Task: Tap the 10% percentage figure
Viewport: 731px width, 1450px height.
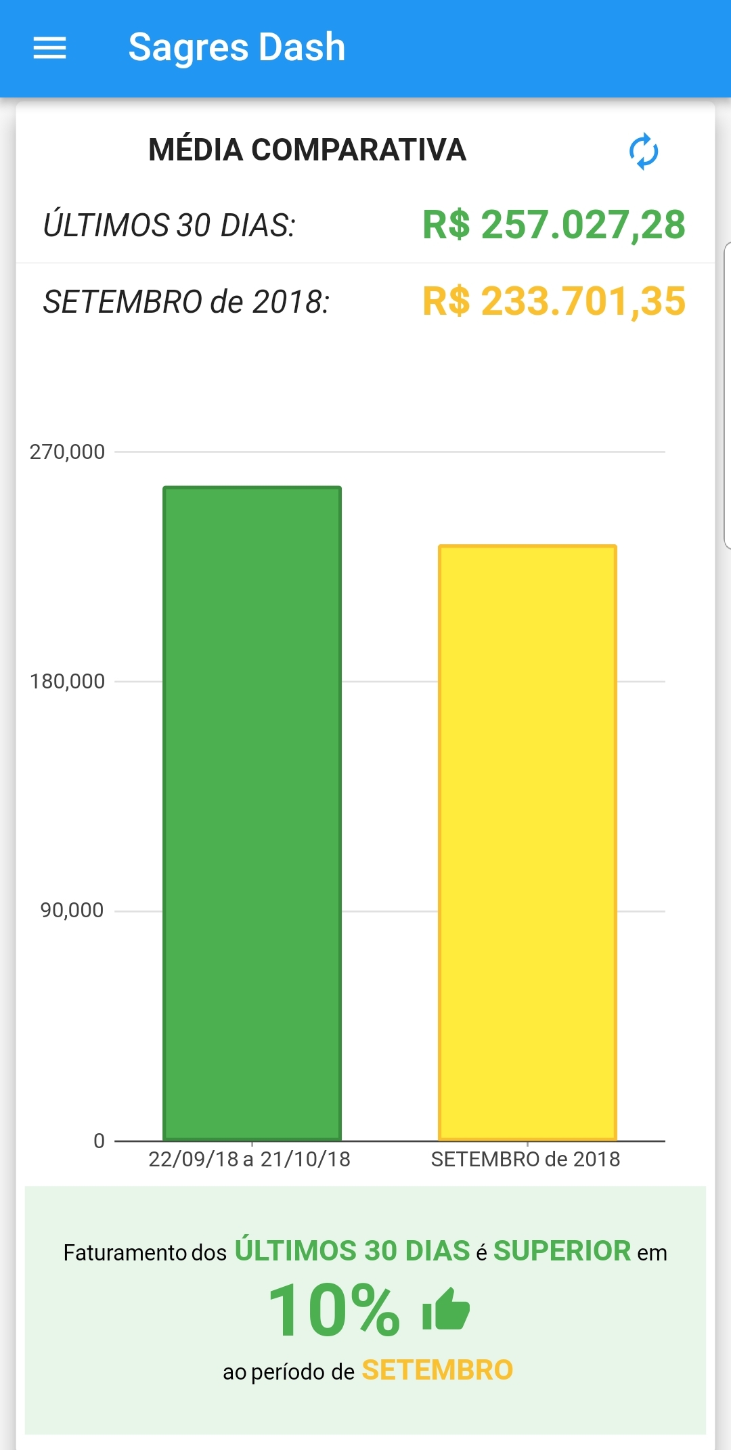Action: click(334, 1311)
